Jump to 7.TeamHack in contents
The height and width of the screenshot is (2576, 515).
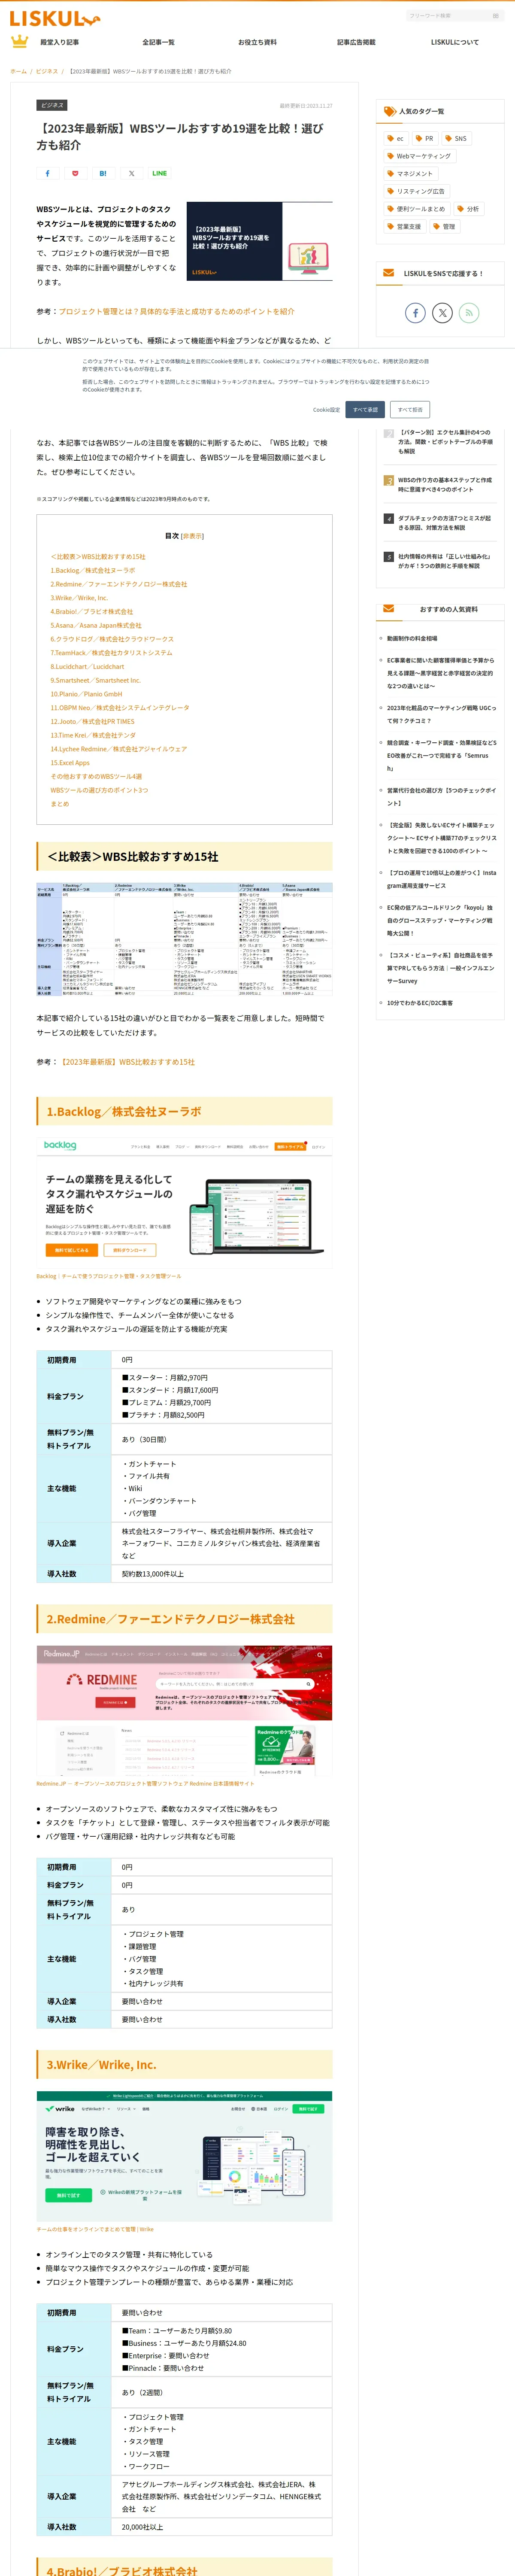pyautogui.click(x=112, y=653)
